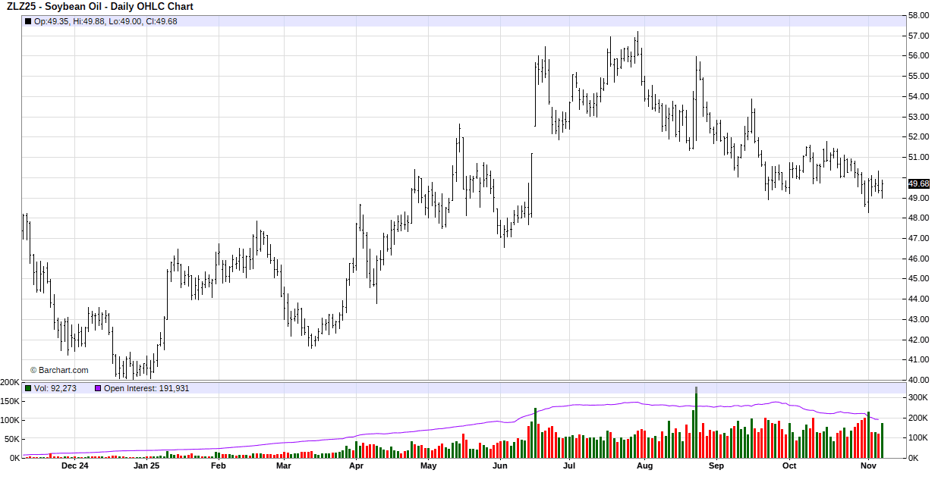
Task: Select the 49.68 current price label
Action: pyautogui.click(x=918, y=183)
